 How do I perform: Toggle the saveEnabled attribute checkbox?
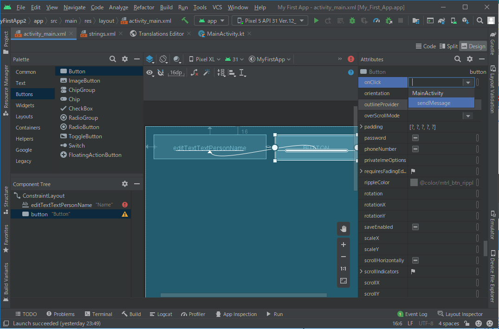pos(415,227)
